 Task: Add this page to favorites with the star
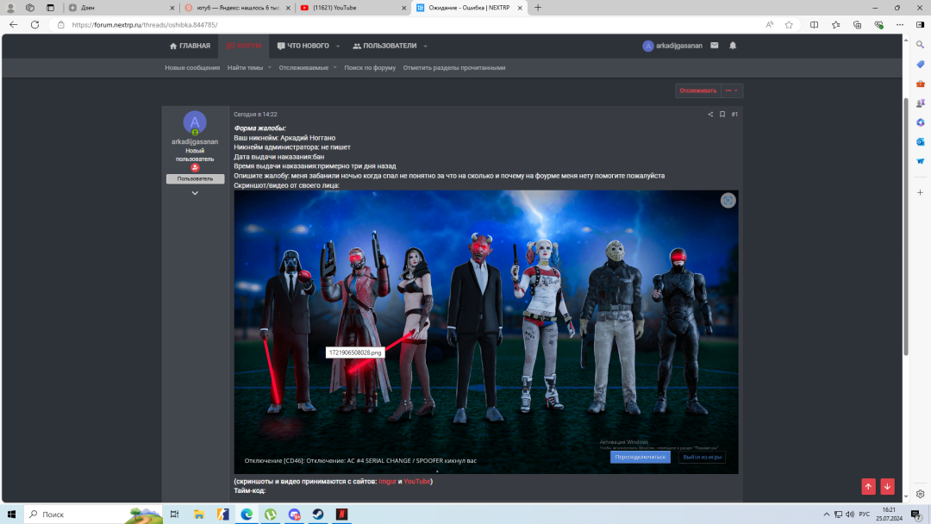[789, 25]
